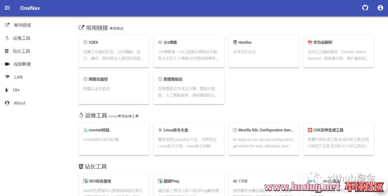Go to 运维工具 in sidebar
Screen dimensions: 388x196
tap(22, 38)
